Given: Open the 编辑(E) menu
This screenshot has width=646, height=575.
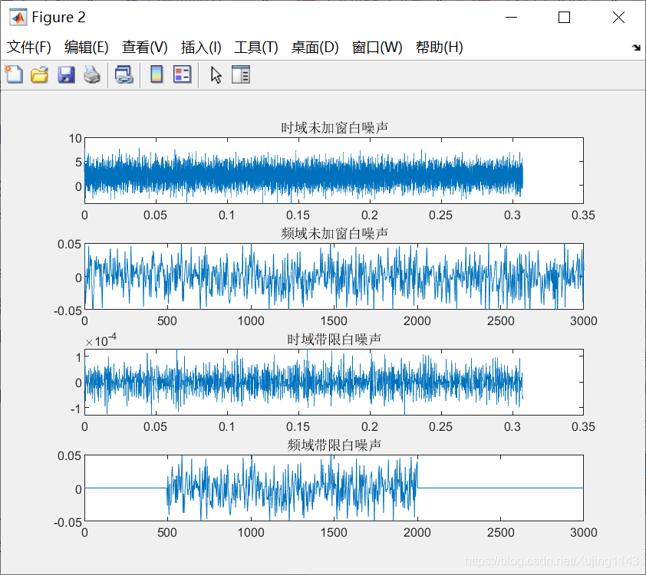Looking at the screenshot, I should (x=87, y=48).
